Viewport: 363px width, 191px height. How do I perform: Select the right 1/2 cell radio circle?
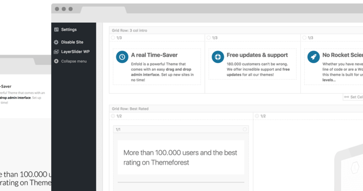click(x=257, y=116)
